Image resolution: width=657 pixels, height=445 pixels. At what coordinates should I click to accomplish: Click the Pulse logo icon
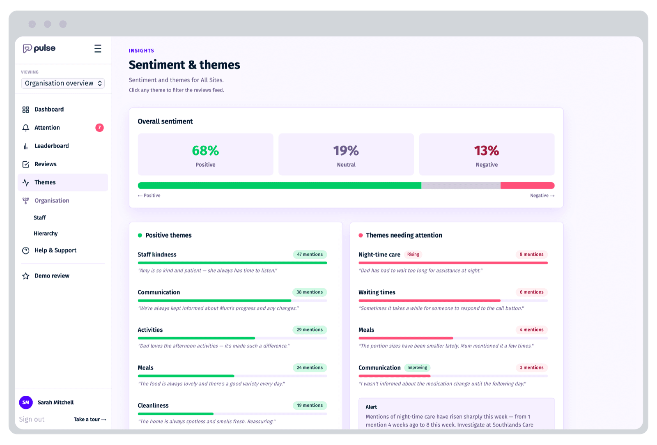tap(27, 48)
